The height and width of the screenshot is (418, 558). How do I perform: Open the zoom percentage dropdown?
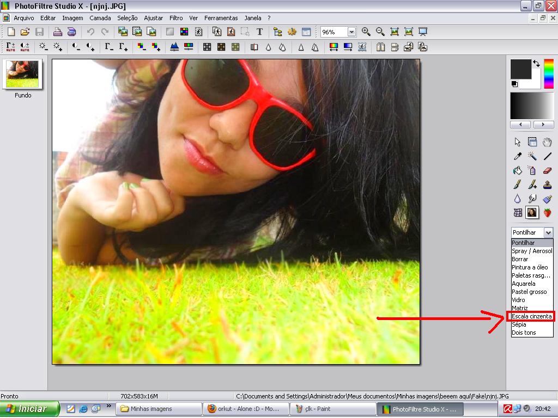pos(351,32)
